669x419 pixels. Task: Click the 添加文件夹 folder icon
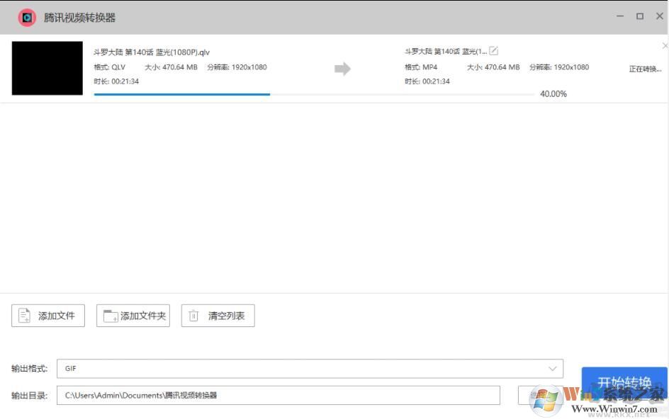click(110, 316)
